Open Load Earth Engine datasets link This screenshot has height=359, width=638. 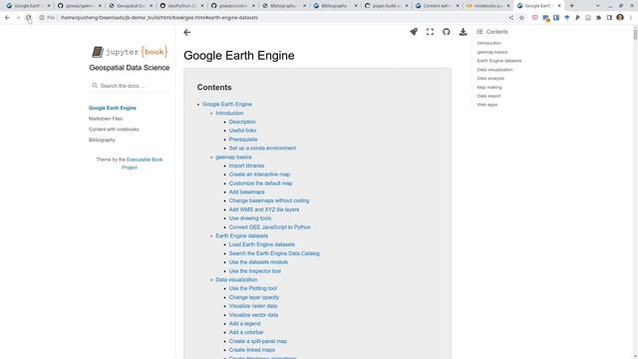click(x=261, y=244)
